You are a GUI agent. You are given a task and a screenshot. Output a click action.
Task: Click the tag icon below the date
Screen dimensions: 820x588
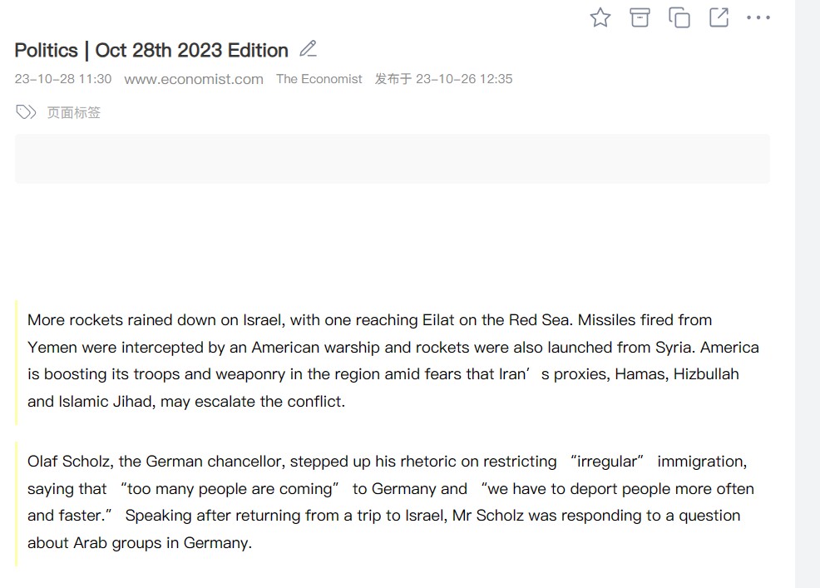click(x=26, y=112)
